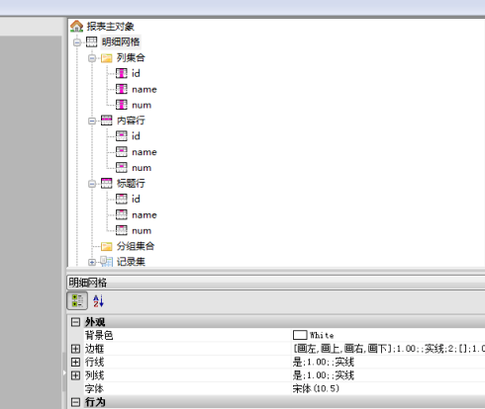Click the 外观 category header text
485x409 pixels.
pyautogui.click(x=95, y=322)
